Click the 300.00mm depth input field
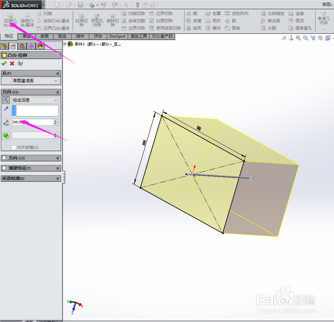The width and height of the screenshot is (334, 322). pos(32,122)
